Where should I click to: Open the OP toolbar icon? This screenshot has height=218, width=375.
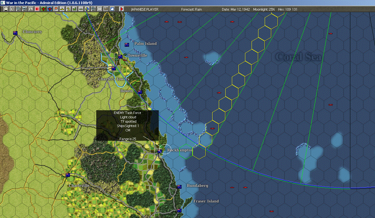pos(99,9)
